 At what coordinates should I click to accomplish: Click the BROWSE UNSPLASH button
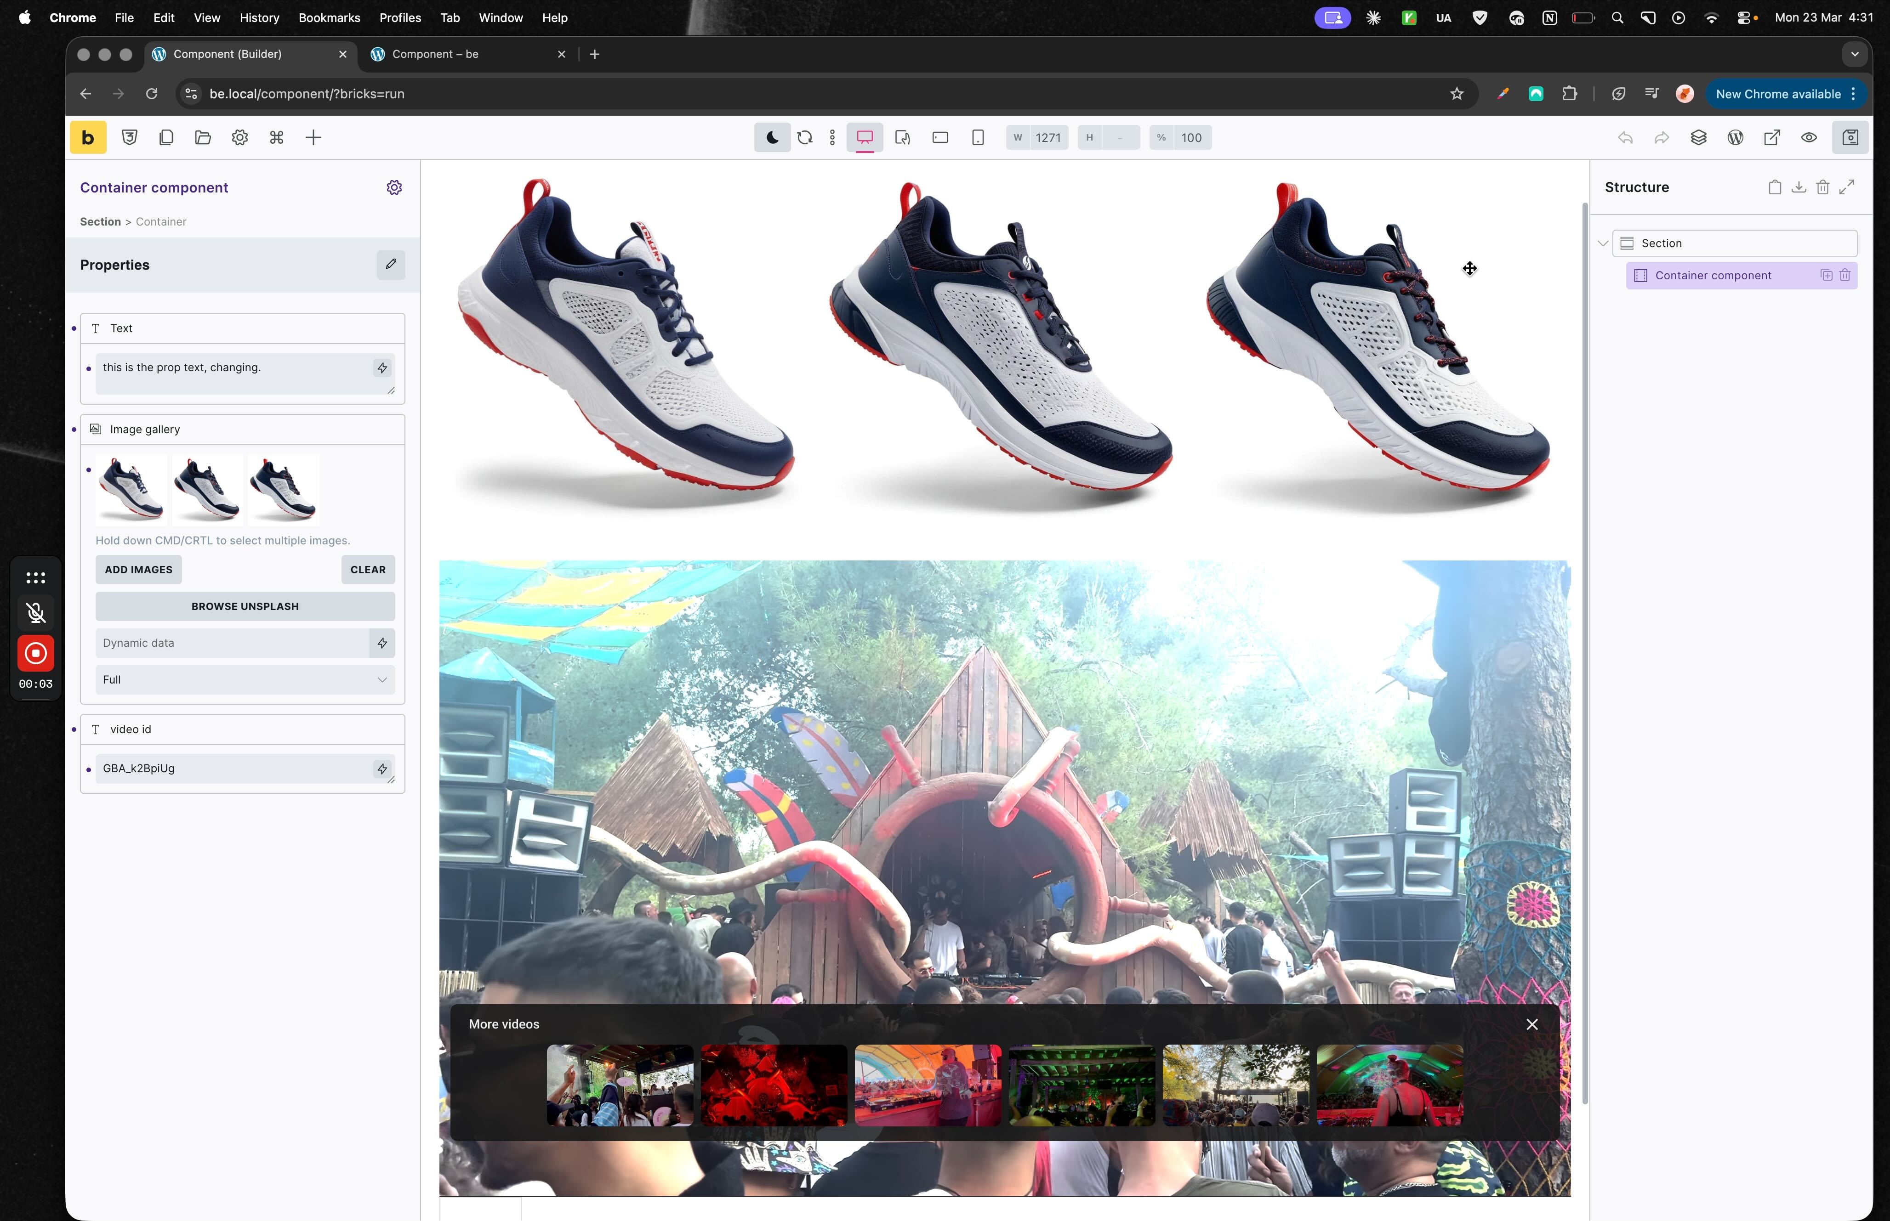coord(244,606)
